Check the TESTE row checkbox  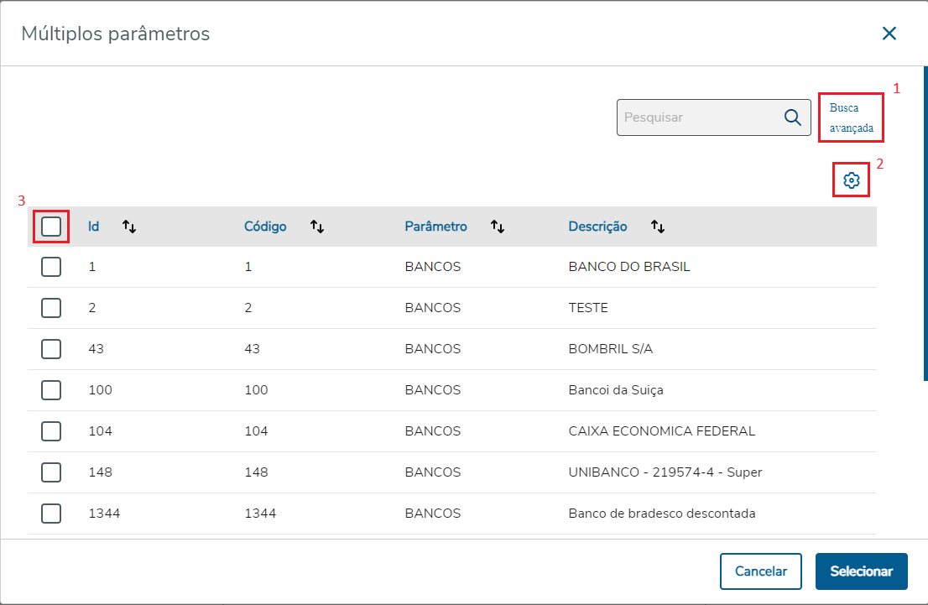[51, 308]
